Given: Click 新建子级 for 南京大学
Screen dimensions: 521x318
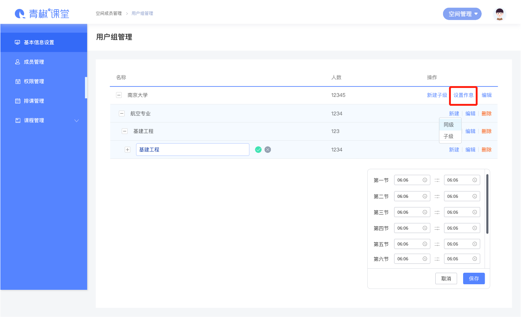Looking at the screenshot, I should (437, 95).
